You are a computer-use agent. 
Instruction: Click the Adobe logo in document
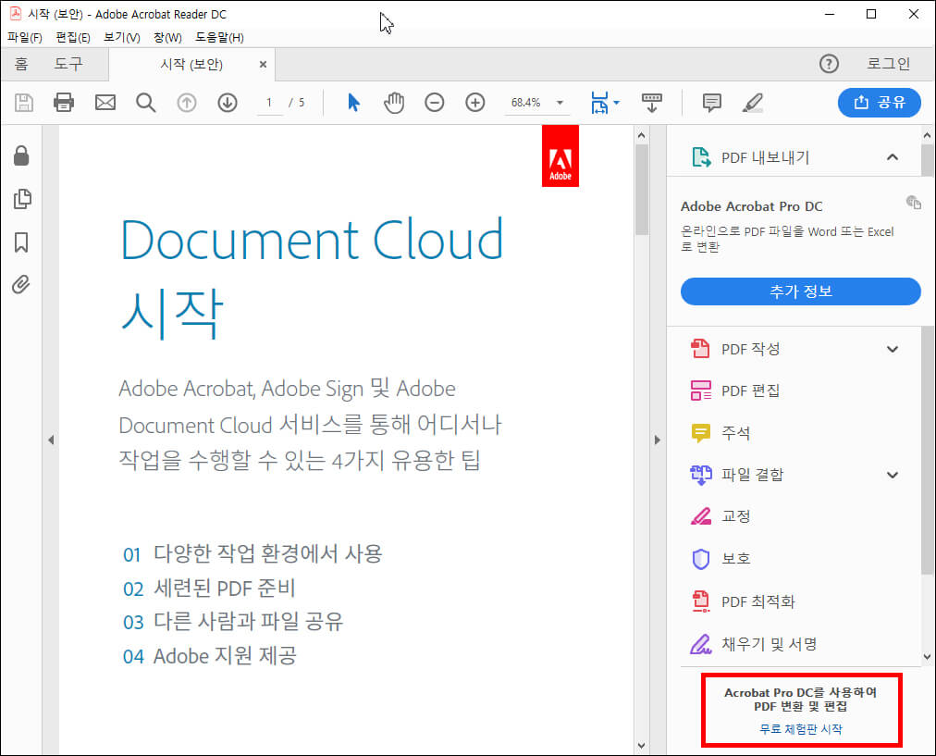click(560, 155)
